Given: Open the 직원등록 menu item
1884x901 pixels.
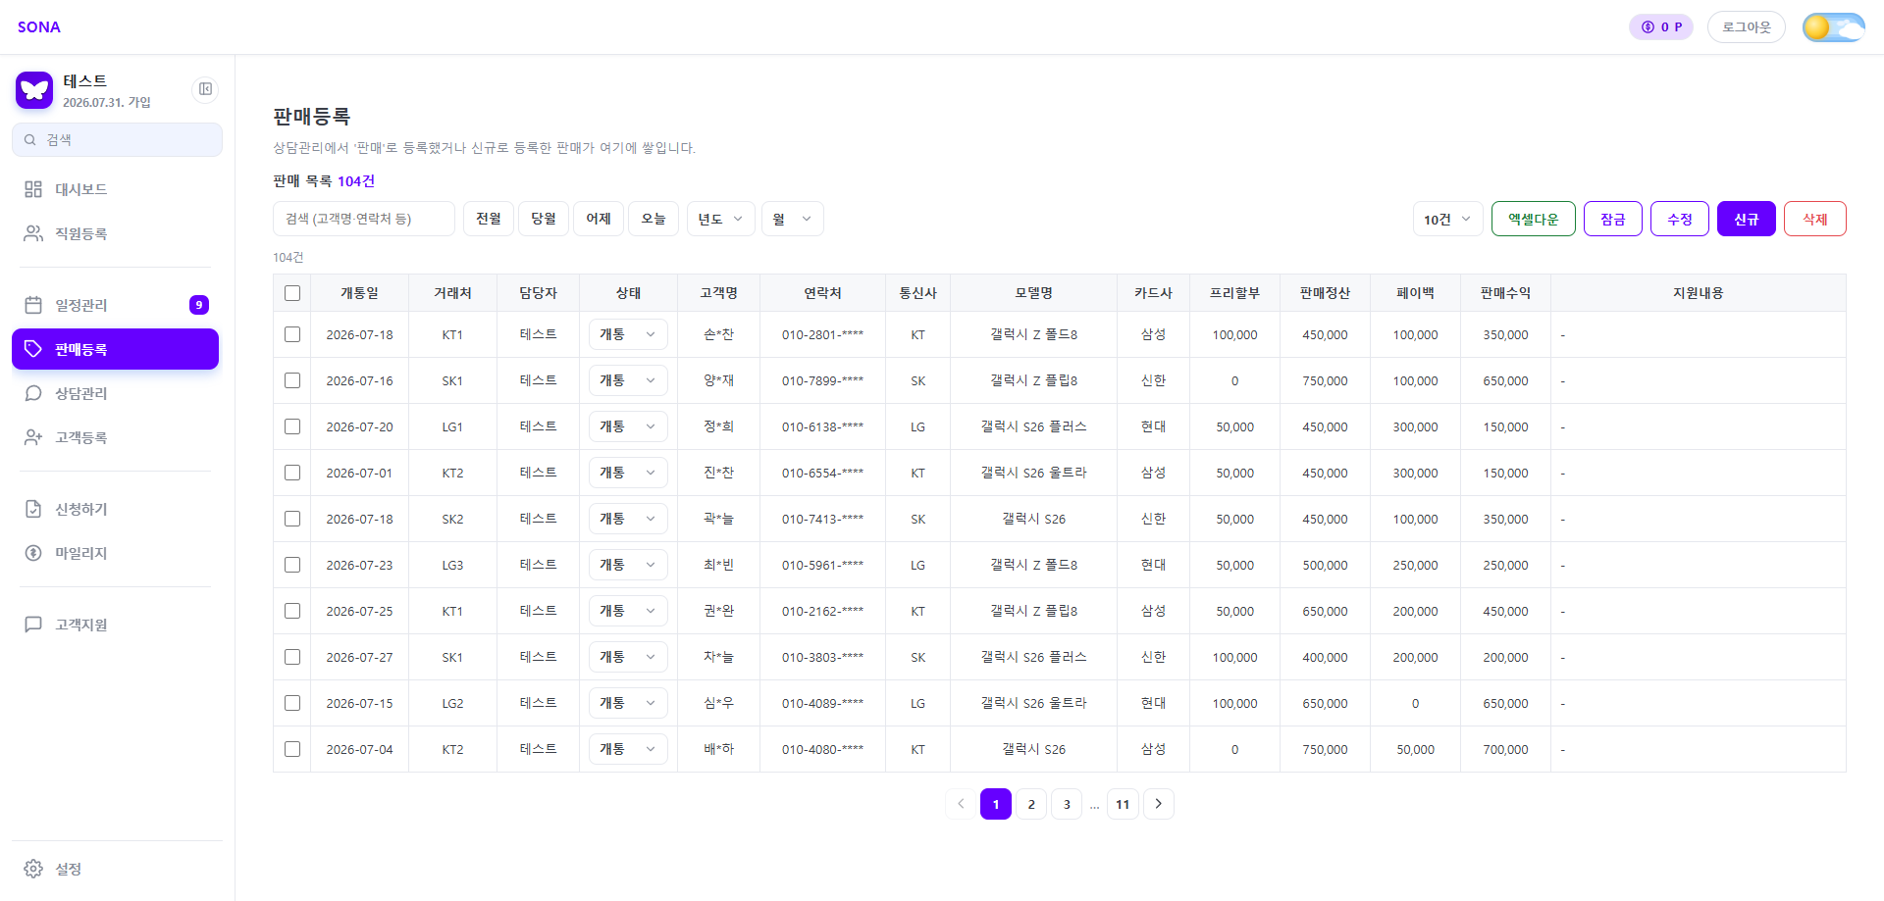Looking at the screenshot, I should pyautogui.click(x=116, y=233).
